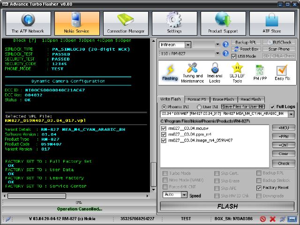
Task: Click the 0% progress bar
Action: click(x=79, y=202)
